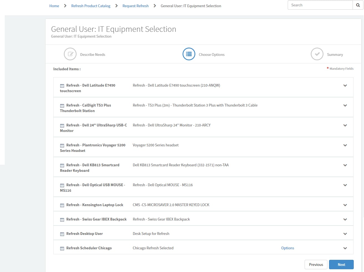Click text 'Voyager 5200 Series headset'

click(x=156, y=145)
